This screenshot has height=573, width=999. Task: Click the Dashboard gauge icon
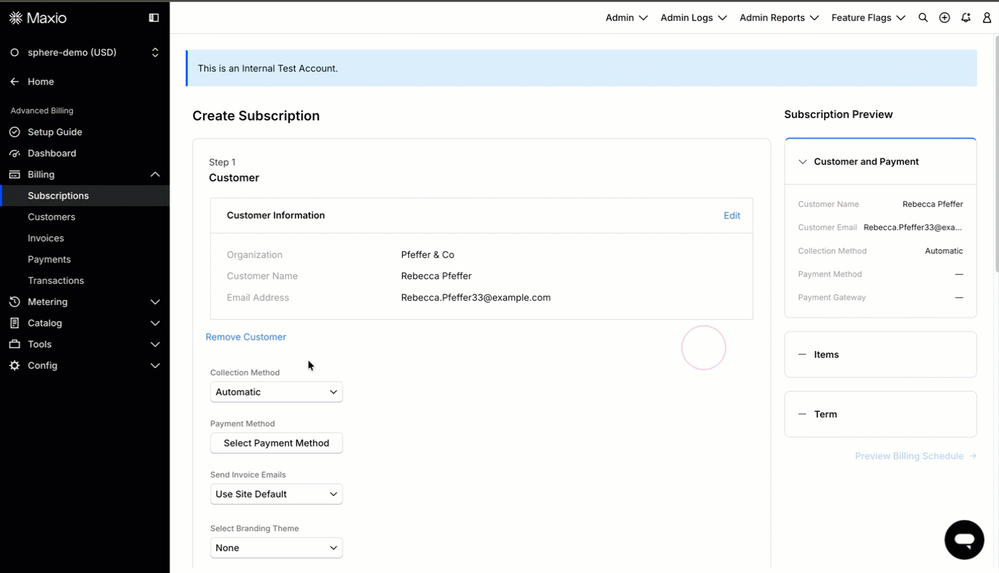coord(15,153)
